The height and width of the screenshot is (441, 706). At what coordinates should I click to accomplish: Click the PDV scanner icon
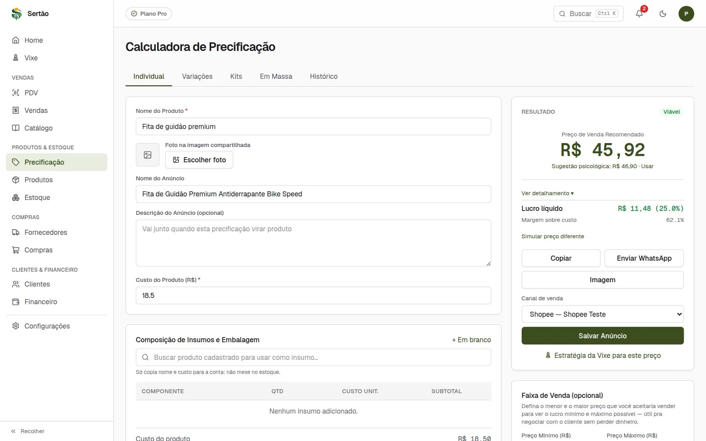16,93
